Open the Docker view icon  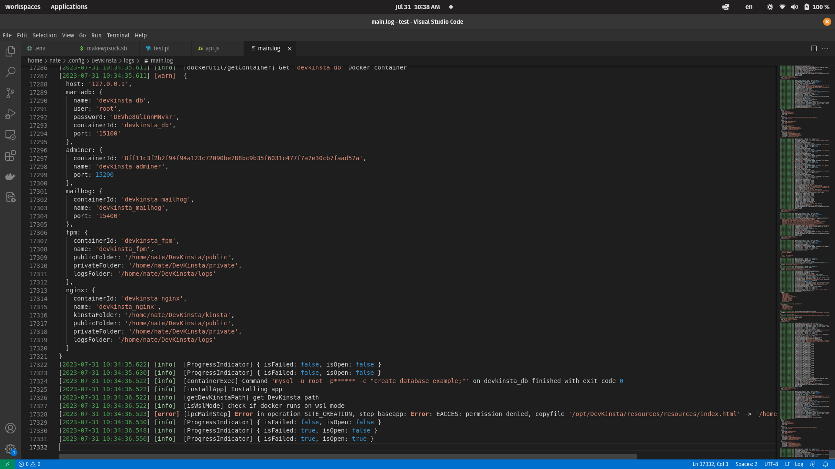pyautogui.click(x=10, y=176)
